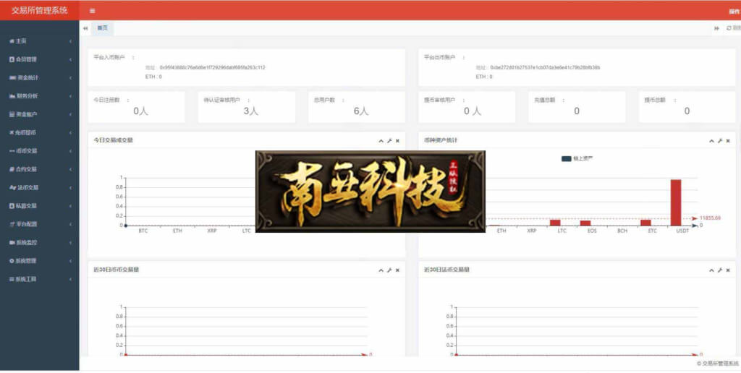Toggle the sidebar with the hamburger icon
Viewport: 741px width, 373px height.
tap(92, 10)
